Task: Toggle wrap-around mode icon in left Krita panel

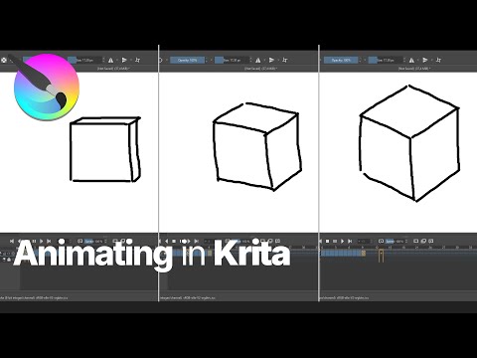Action: coord(137,60)
